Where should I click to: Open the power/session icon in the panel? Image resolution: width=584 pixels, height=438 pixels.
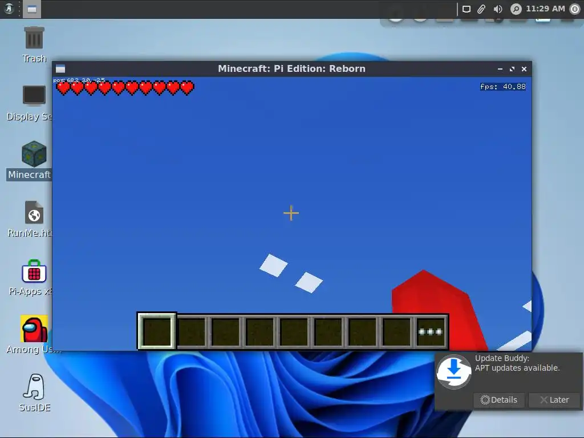point(575,9)
